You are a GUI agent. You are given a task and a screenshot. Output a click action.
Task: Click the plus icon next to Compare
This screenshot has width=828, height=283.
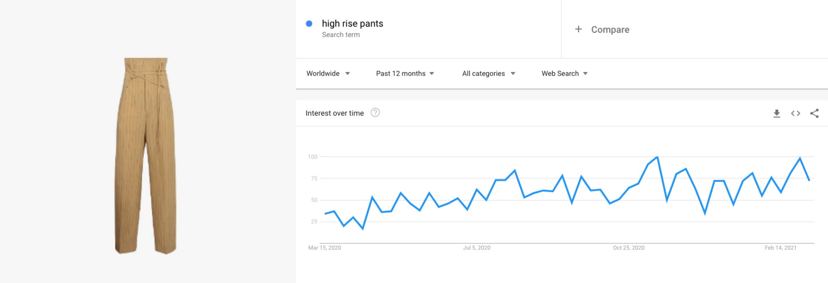(579, 29)
